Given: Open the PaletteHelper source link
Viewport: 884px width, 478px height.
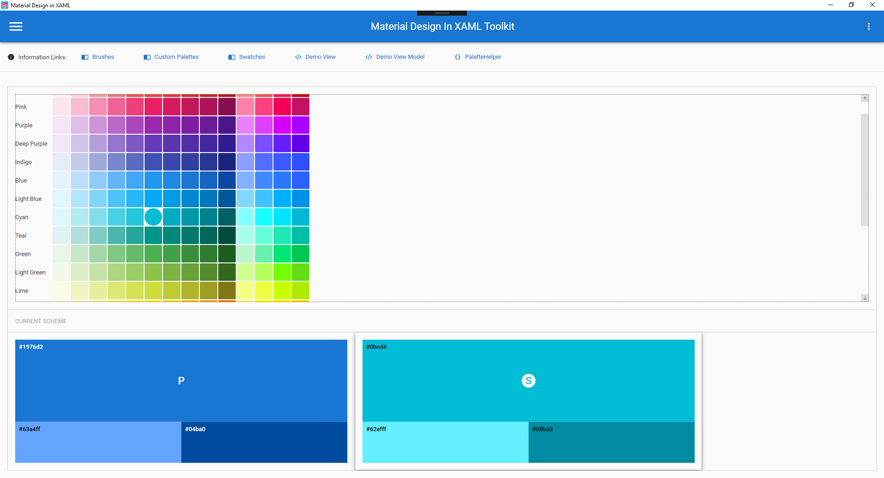Looking at the screenshot, I should click(483, 57).
